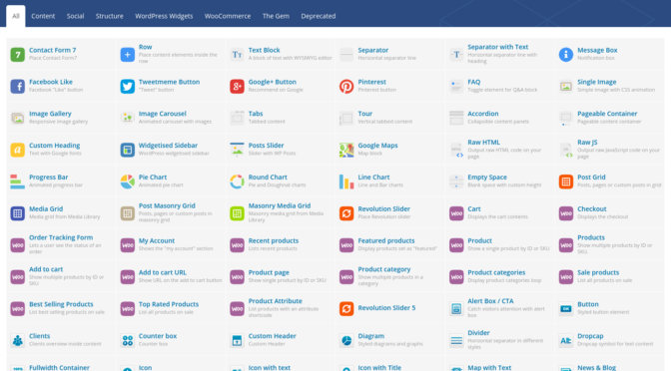This screenshot has width=671, height=371.
Task: Add the Custom Header element
Action: [x=280, y=340]
